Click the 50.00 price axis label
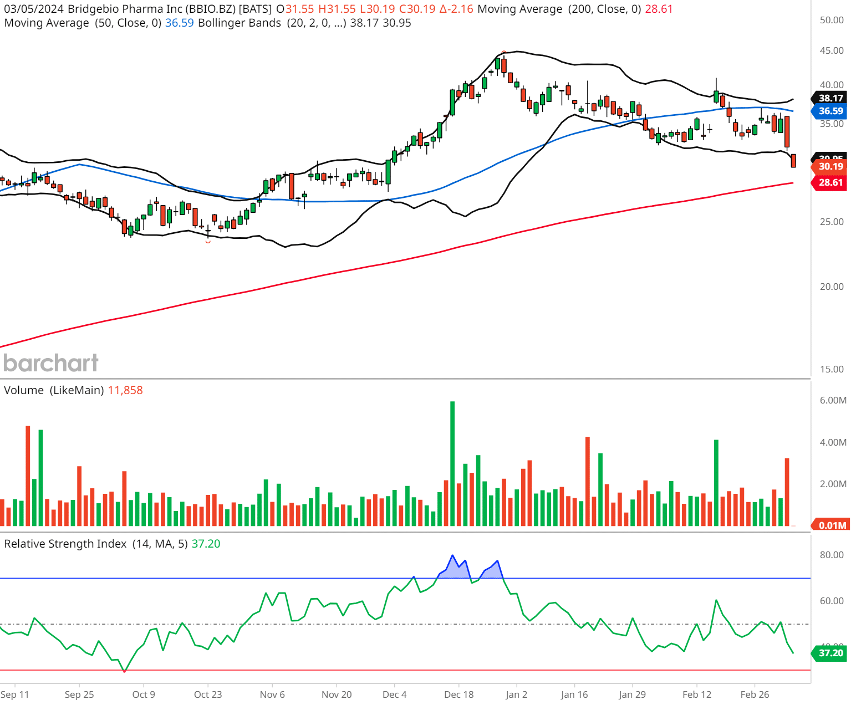Image resolution: width=856 pixels, height=705 pixels. tap(832, 20)
